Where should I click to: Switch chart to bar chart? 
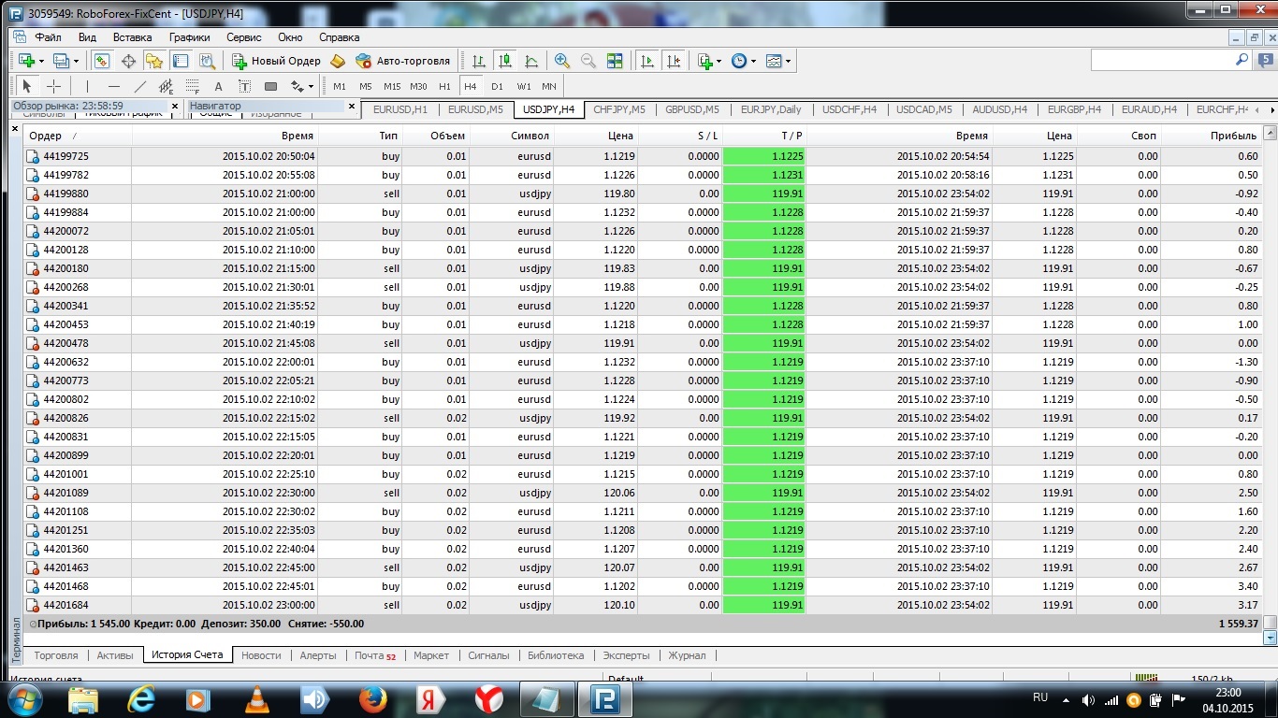(478, 61)
